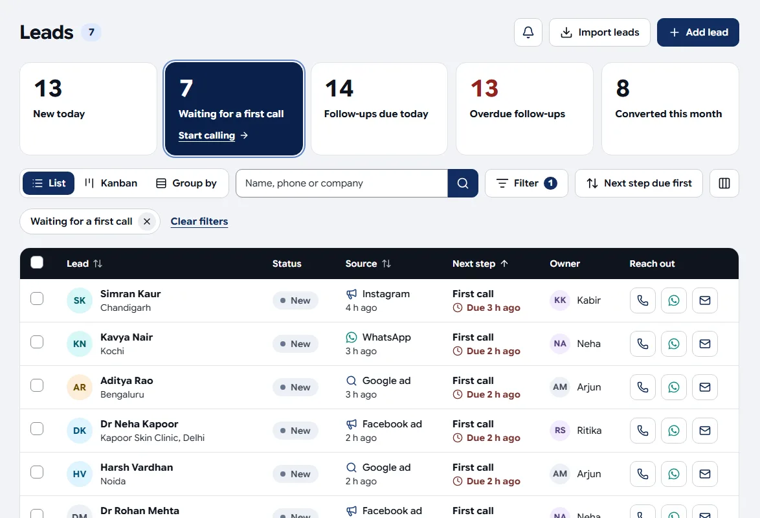WhatsApp Simran Kaur
The image size is (760, 518).
coord(674,300)
